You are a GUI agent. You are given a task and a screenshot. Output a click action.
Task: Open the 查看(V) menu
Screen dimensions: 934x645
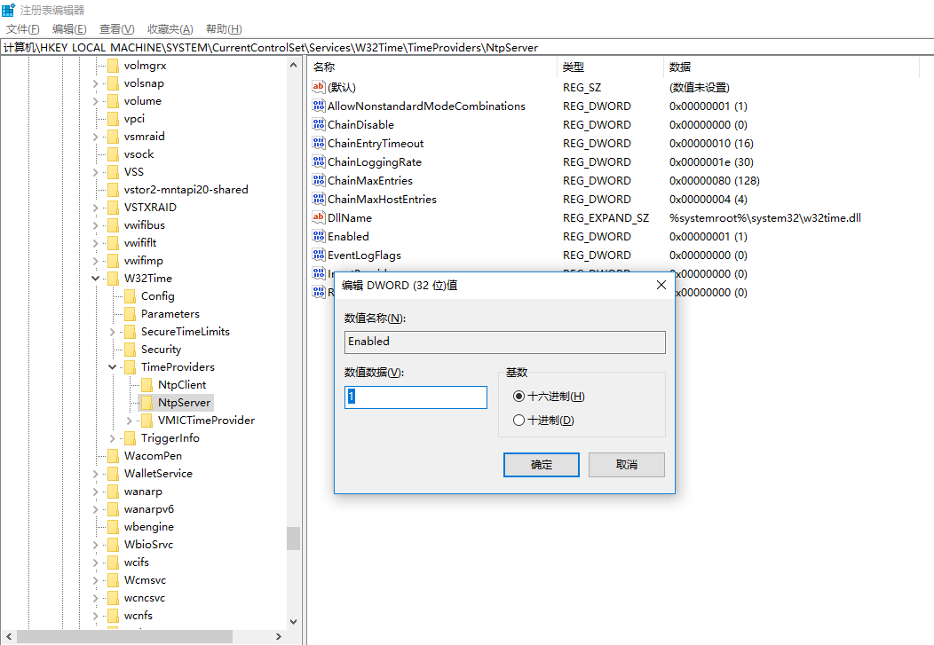pos(117,29)
